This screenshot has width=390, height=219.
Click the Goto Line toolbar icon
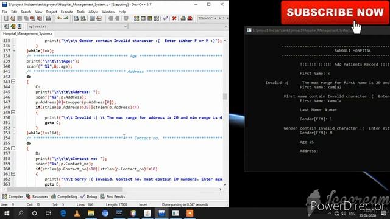pos(99,18)
